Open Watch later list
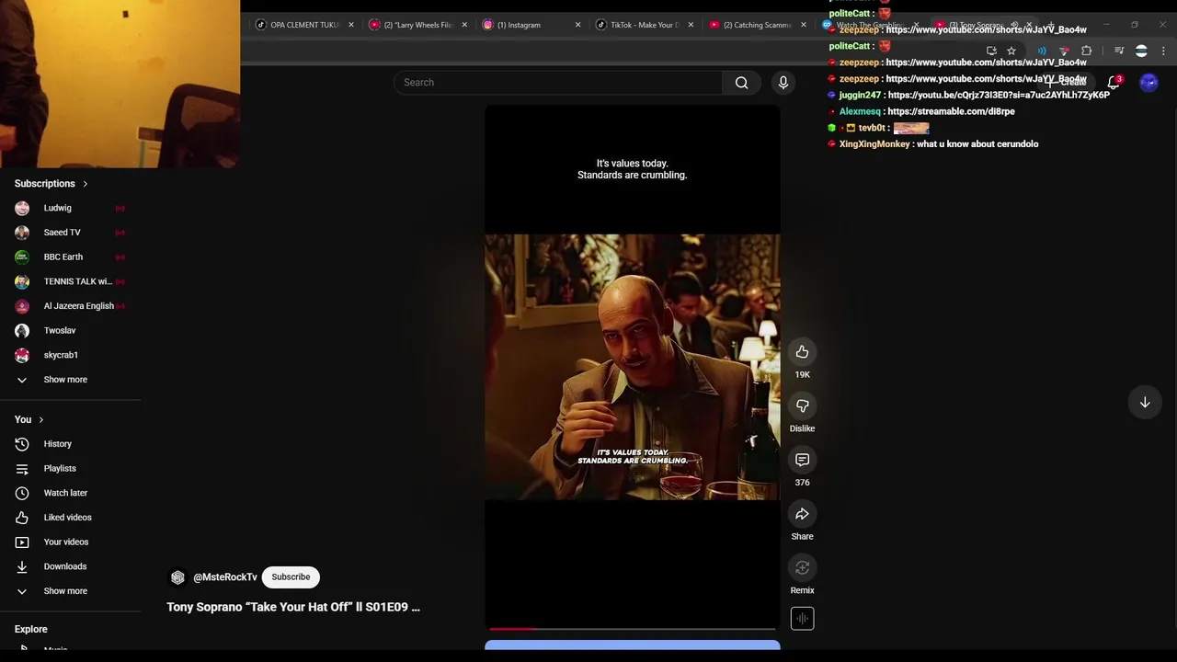This screenshot has width=1177, height=662. point(65,493)
